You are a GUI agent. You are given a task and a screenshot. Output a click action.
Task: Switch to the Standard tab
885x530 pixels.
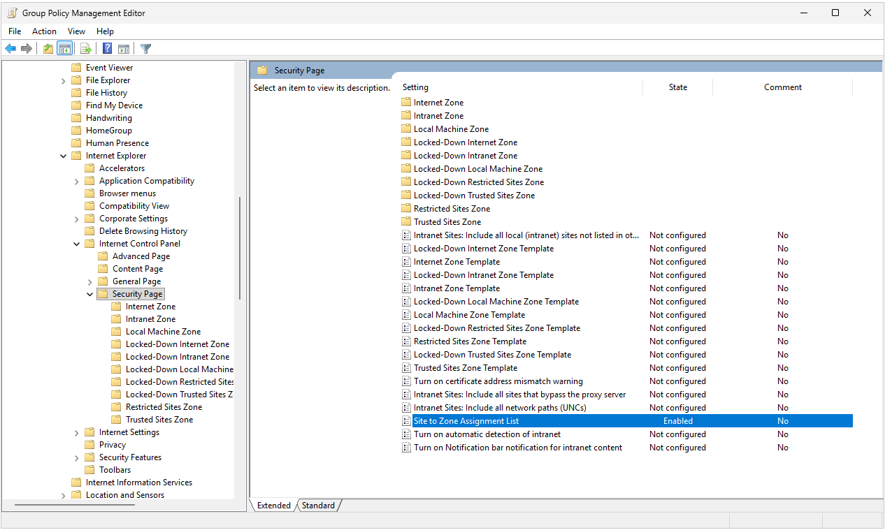tap(318, 506)
